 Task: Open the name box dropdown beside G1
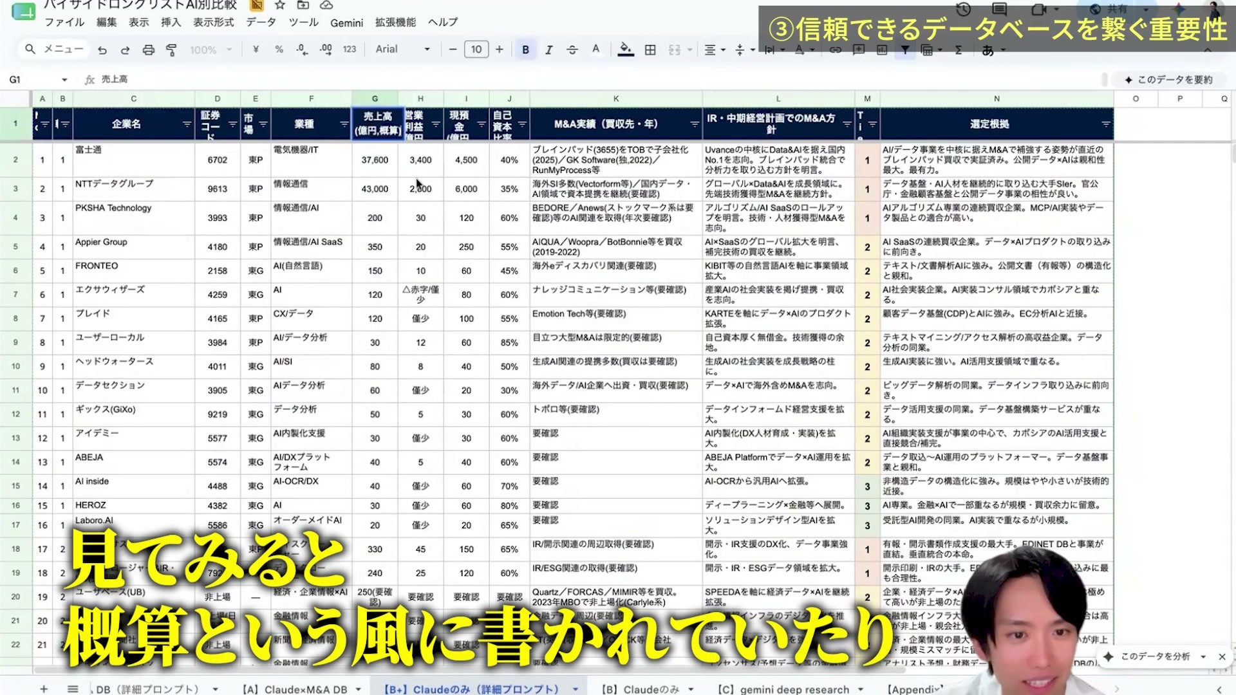click(64, 80)
